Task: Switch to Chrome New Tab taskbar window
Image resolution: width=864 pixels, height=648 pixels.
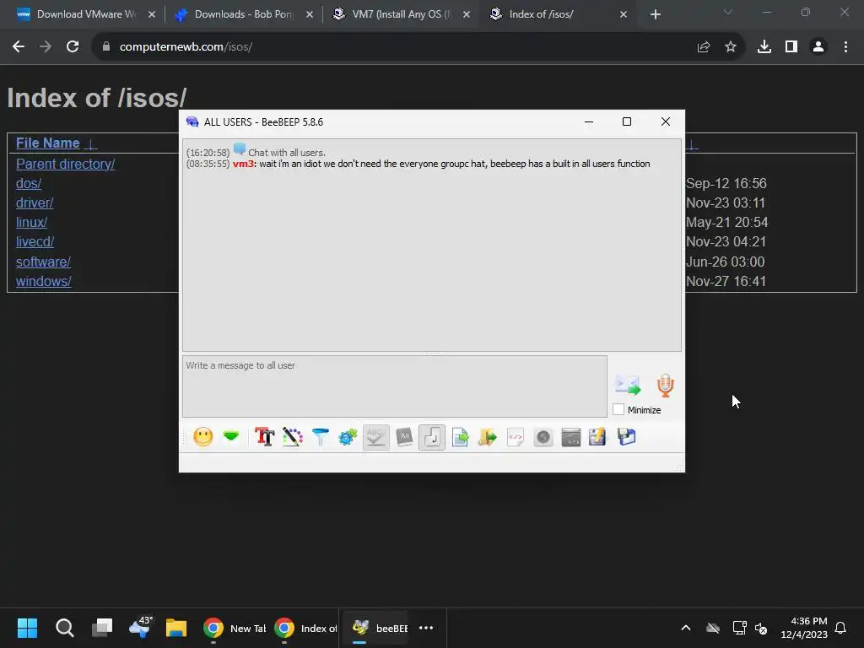Action: pos(235,628)
